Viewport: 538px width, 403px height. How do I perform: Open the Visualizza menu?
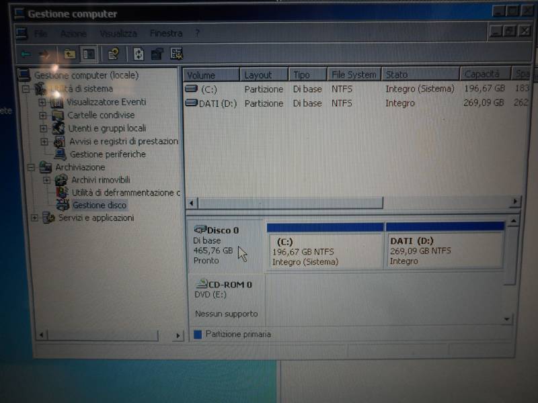[x=118, y=34]
